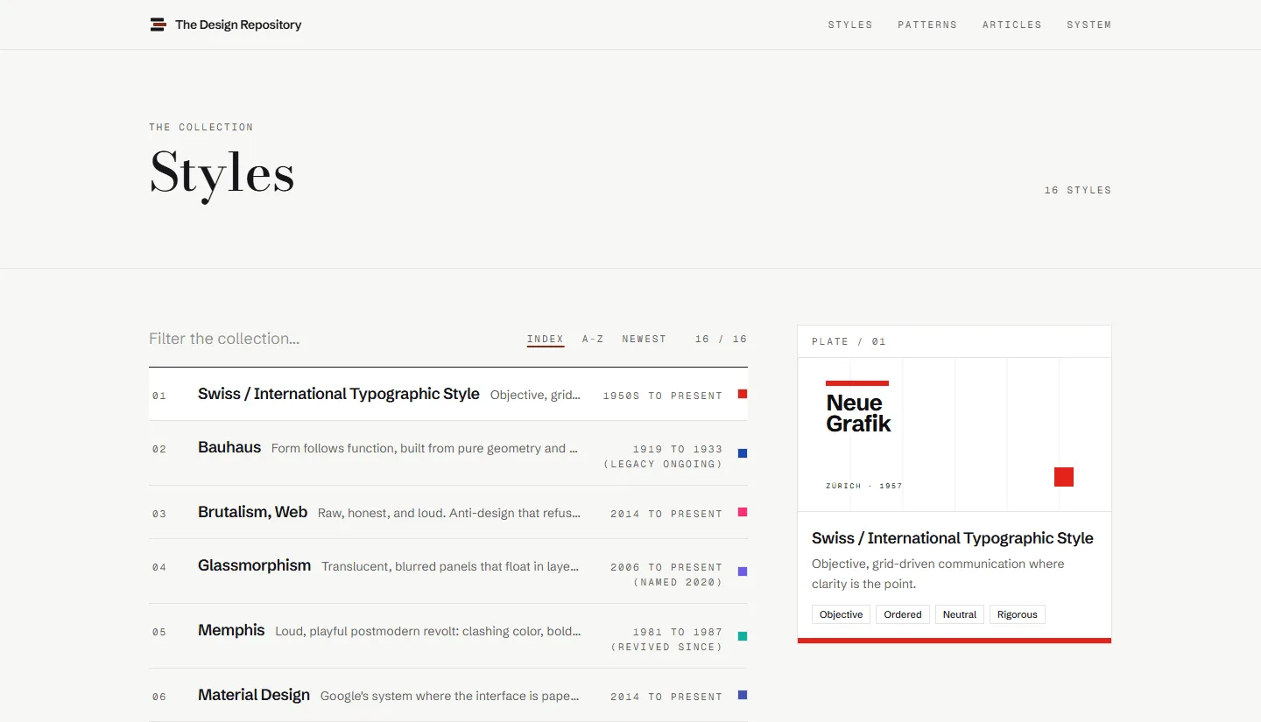Click the Design Repository logo icon

coord(158,25)
